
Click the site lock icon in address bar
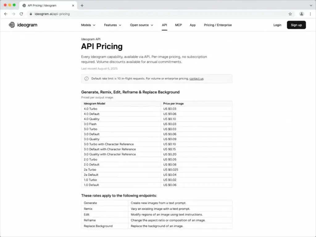pos(31,14)
